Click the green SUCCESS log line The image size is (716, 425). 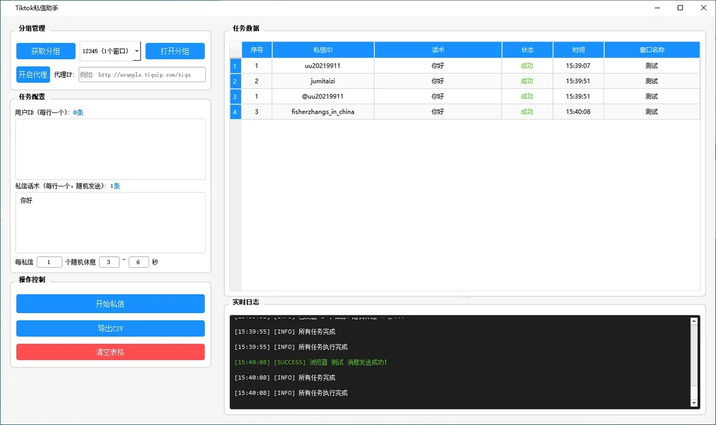(x=310, y=362)
